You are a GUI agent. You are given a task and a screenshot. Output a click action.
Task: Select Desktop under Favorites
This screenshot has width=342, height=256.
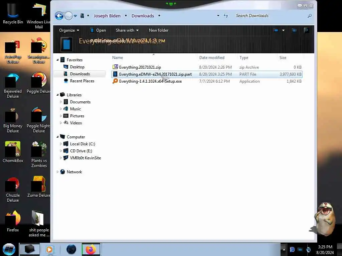(x=77, y=67)
